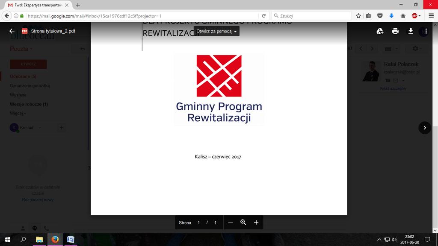Click the URL address bar
Image resolution: width=438 pixels, height=246 pixels.
click(x=142, y=16)
